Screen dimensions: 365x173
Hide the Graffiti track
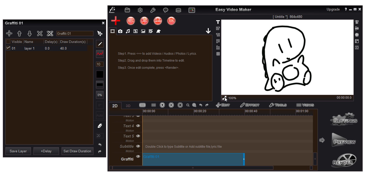coord(138,156)
